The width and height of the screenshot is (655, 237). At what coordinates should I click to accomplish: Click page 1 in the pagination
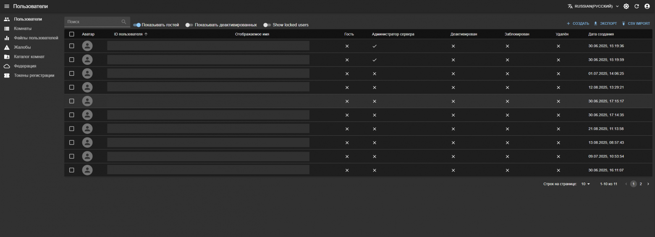[634, 184]
